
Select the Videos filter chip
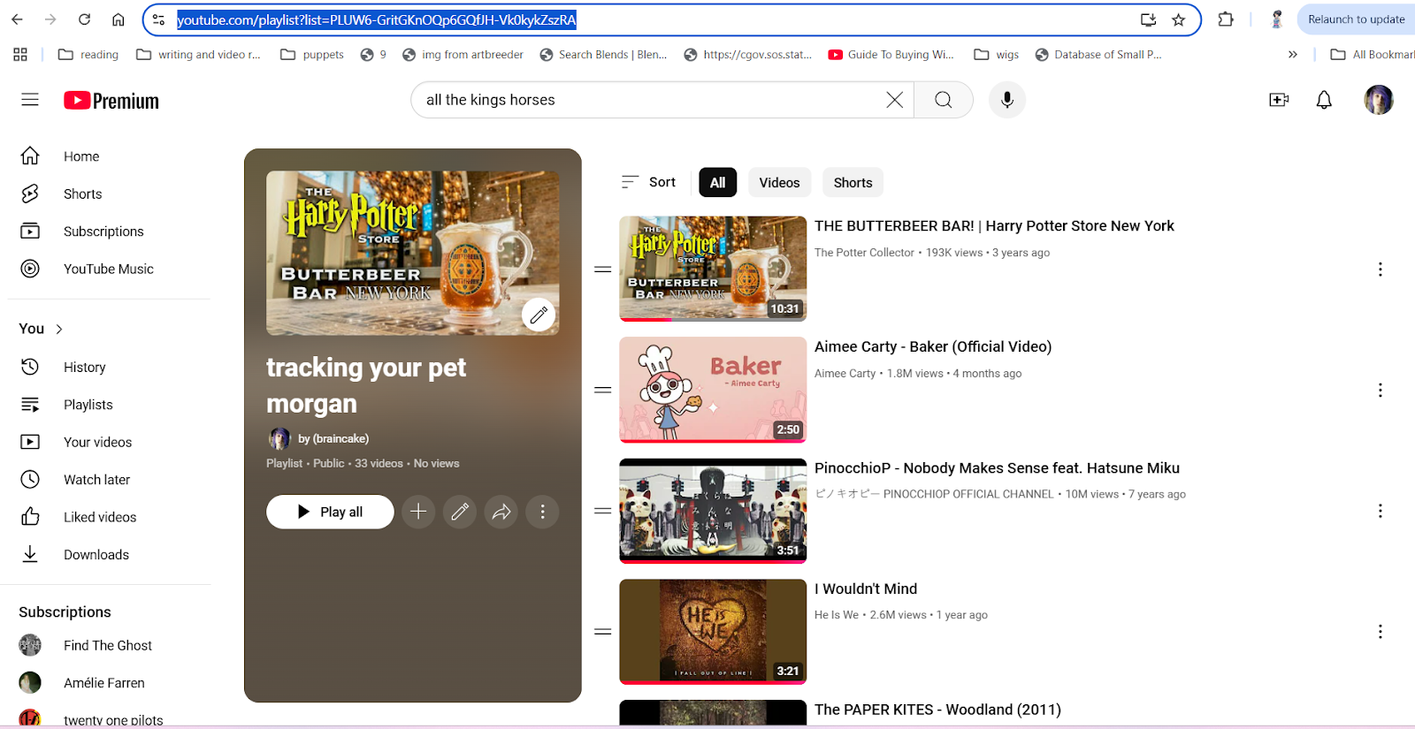click(x=779, y=183)
